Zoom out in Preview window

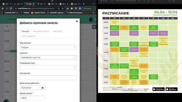[144, 1]
